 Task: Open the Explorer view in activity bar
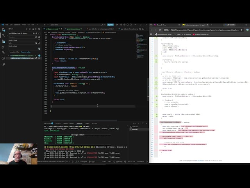(3, 30)
